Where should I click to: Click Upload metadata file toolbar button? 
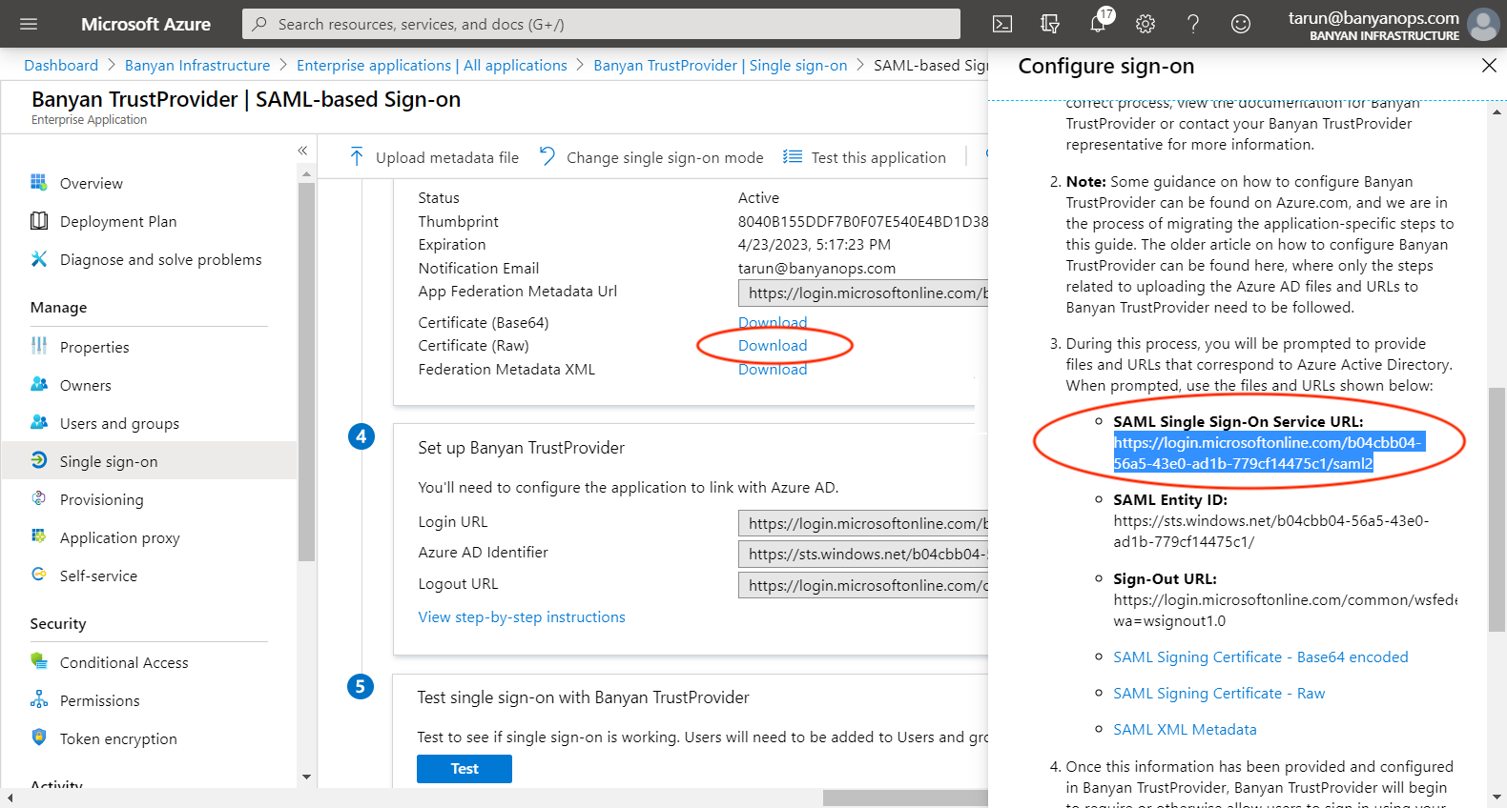pyautogui.click(x=434, y=157)
